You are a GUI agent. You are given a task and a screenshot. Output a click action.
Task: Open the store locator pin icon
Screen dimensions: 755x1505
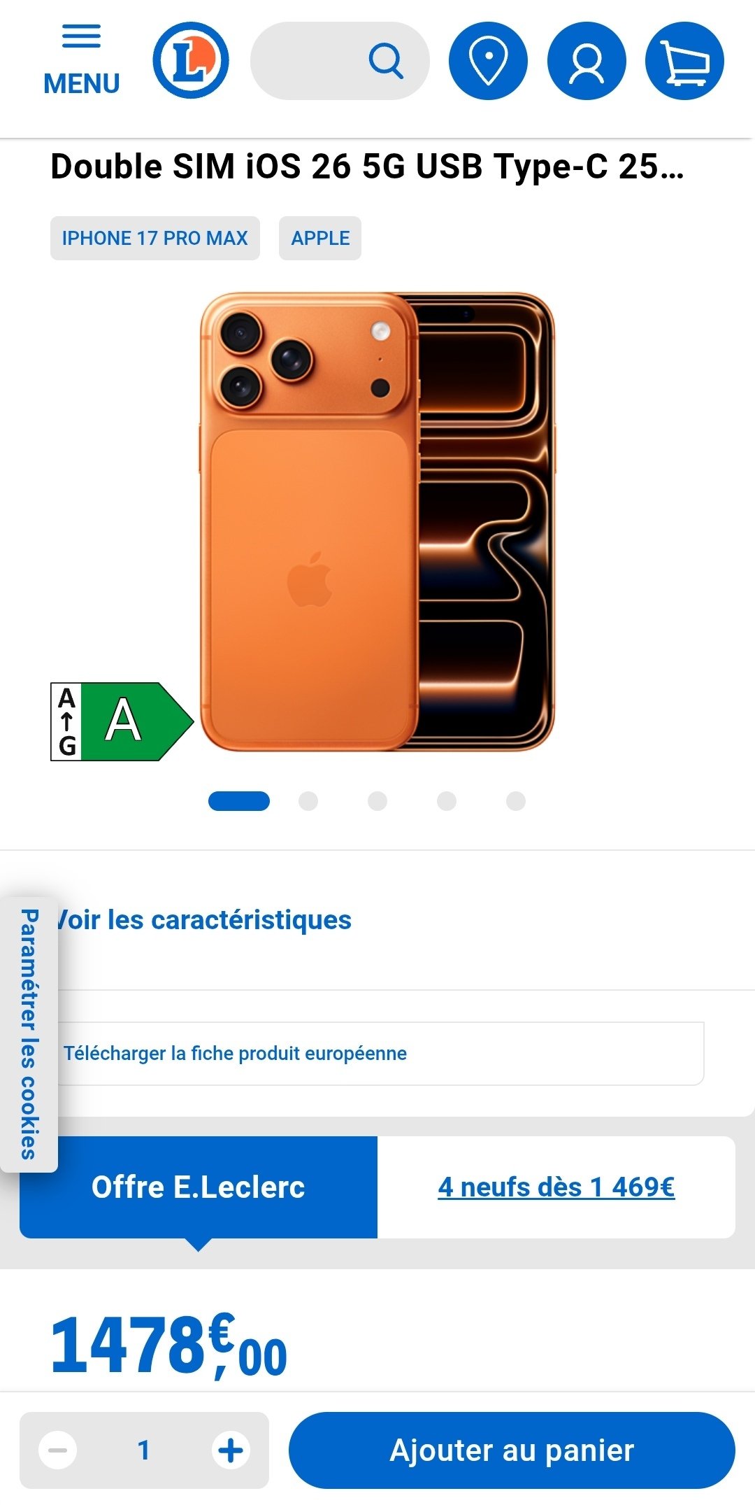tap(488, 61)
